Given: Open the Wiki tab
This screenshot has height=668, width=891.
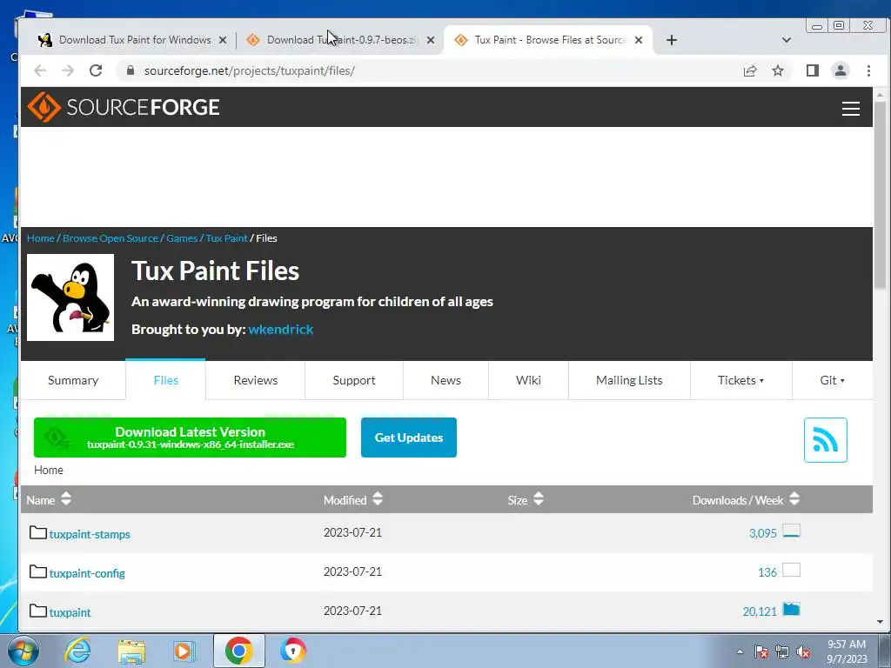Looking at the screenshot, I should [528, 380].
